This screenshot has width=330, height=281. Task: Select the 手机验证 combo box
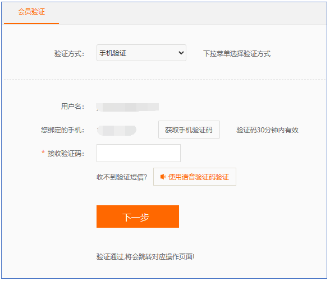pos(141,53)
